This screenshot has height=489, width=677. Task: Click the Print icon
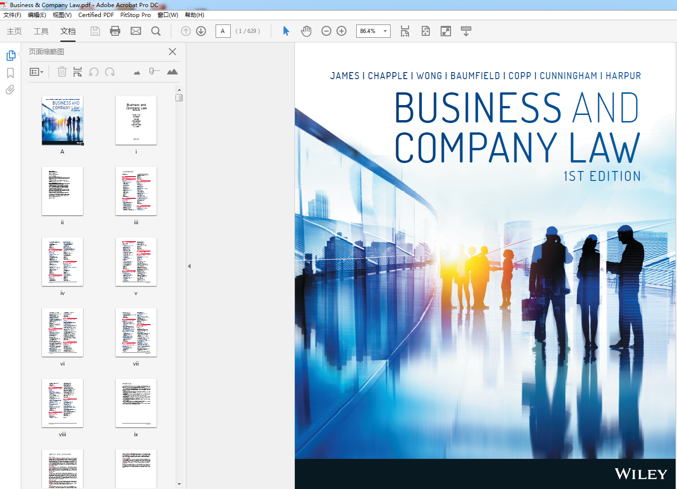click(x=115, y=31)
